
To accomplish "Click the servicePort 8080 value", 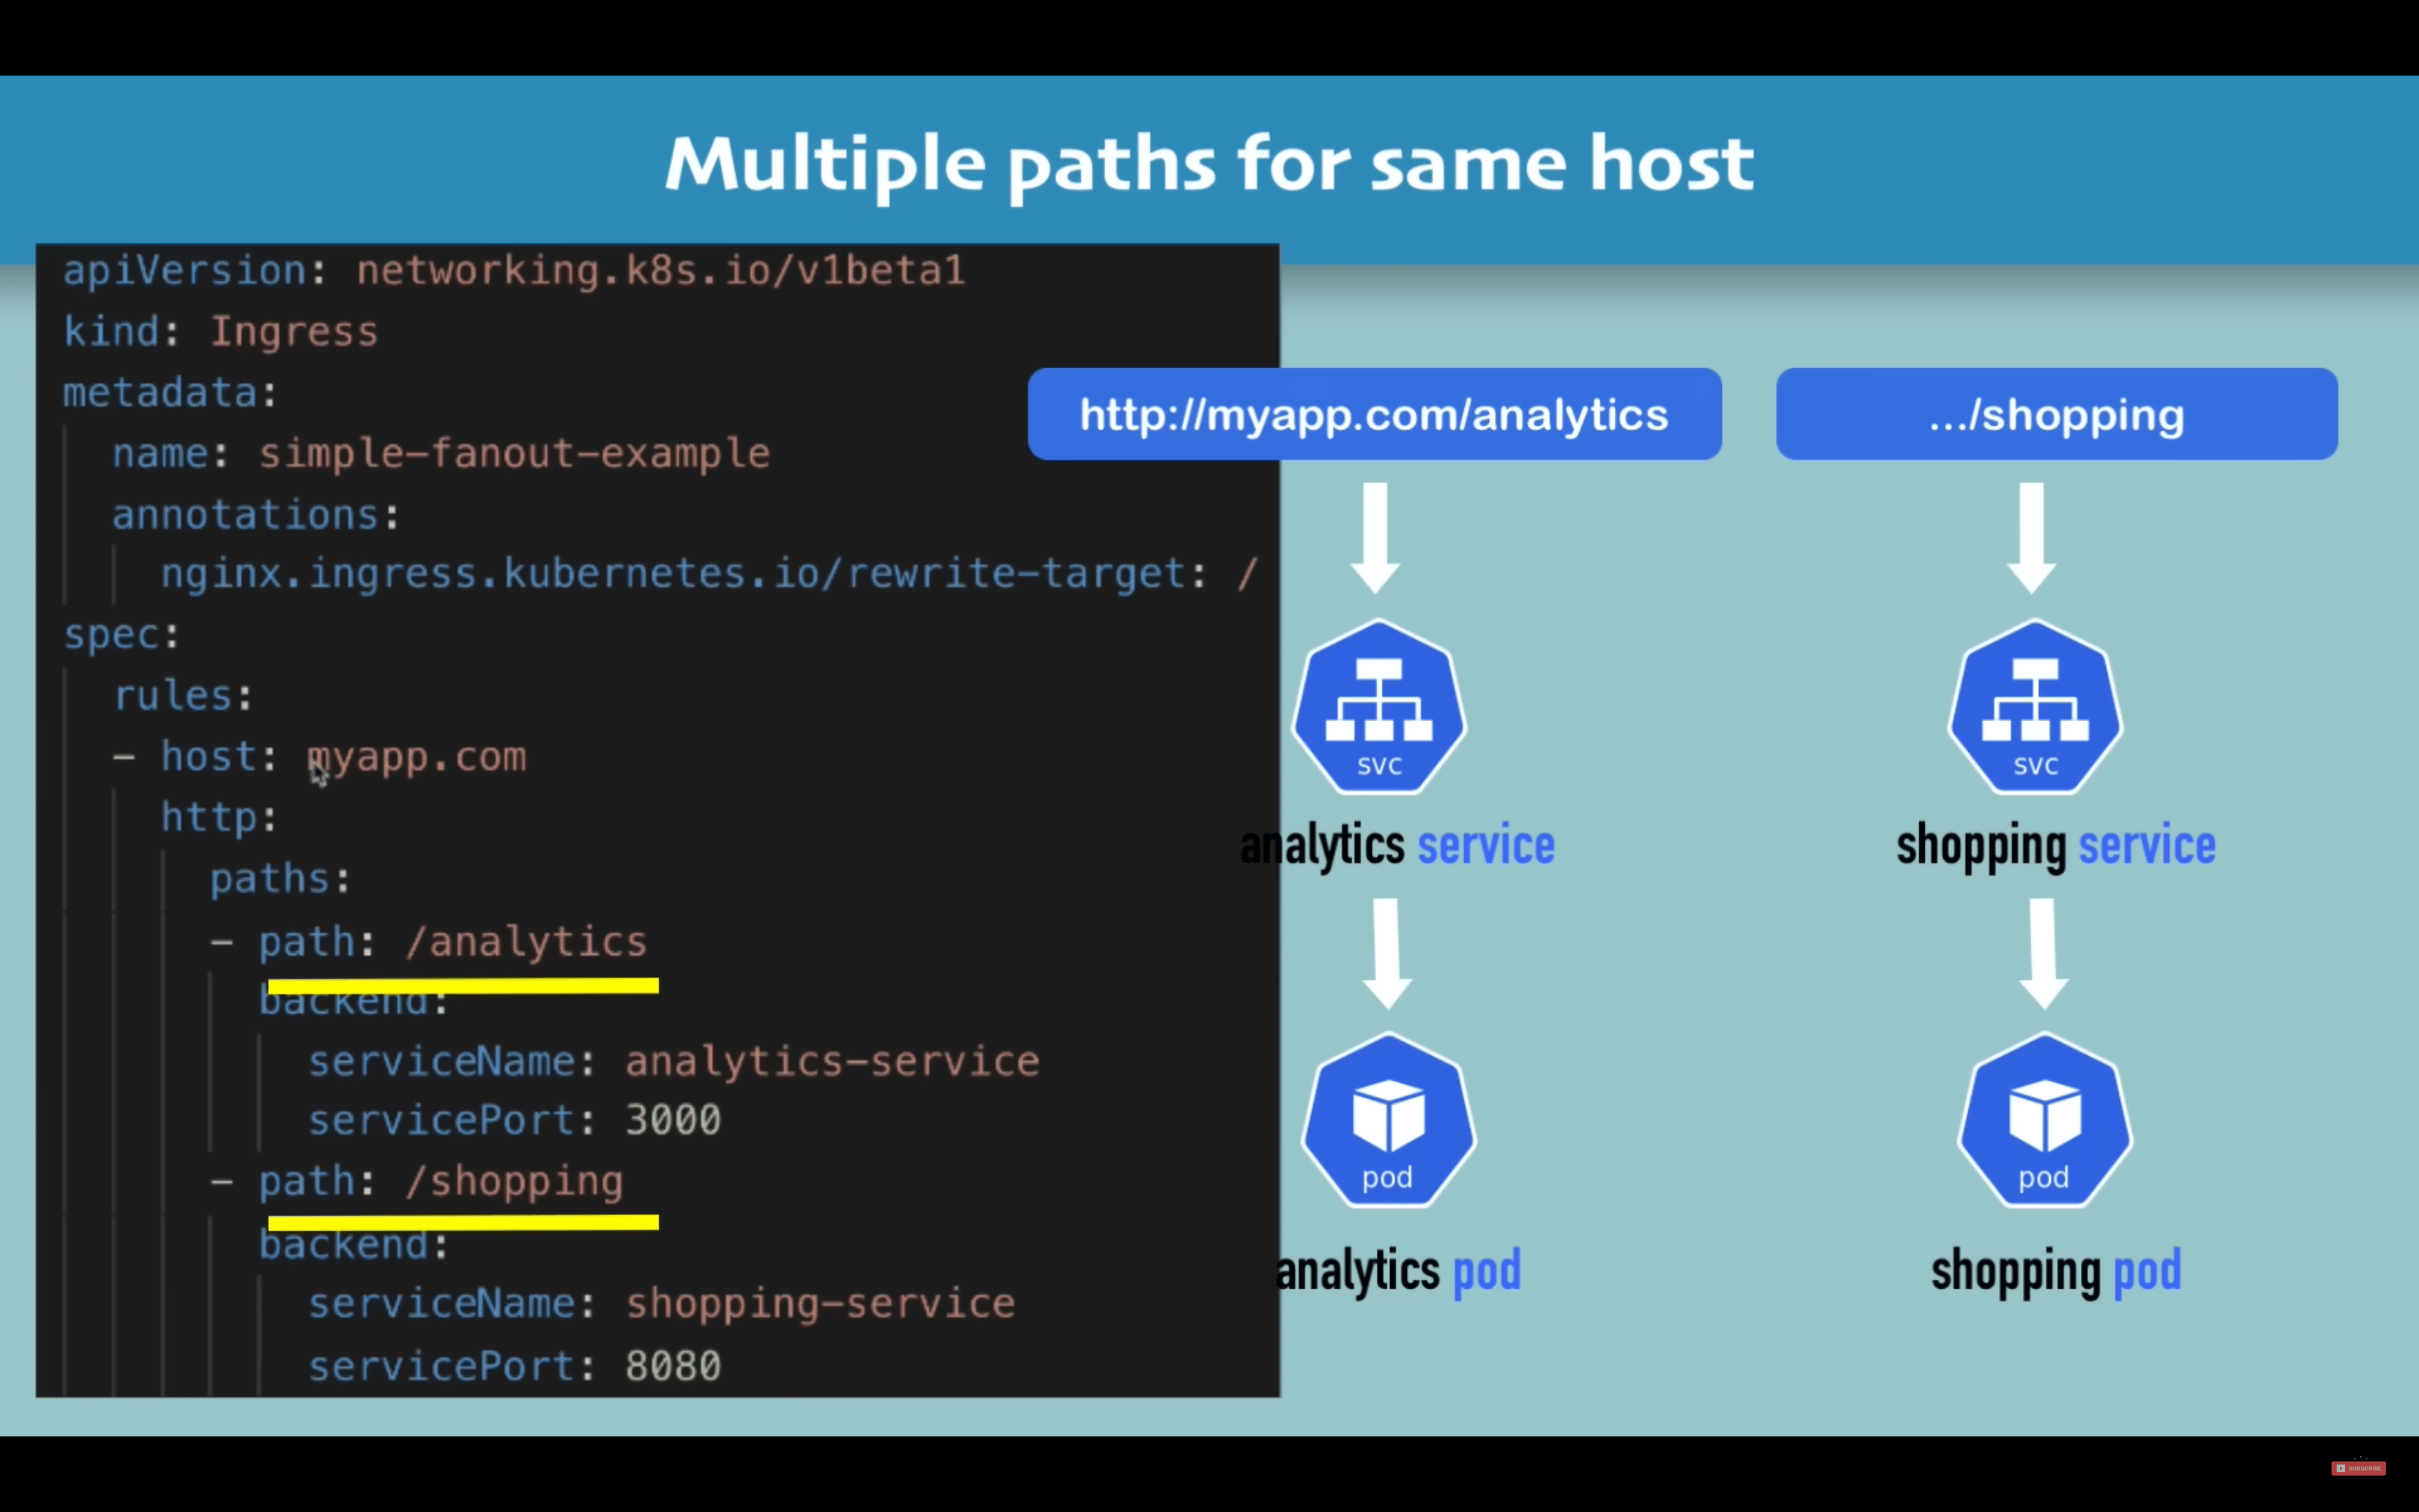I will click(673, 1366).
